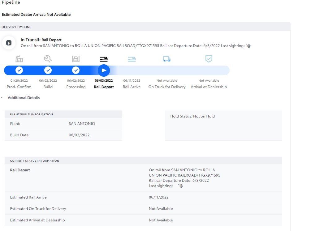Viewport: 311px width, 231px height.
Task: Click the Estimated Rail Arrive value 06/11/2022
Action: (x=159, y=197)
